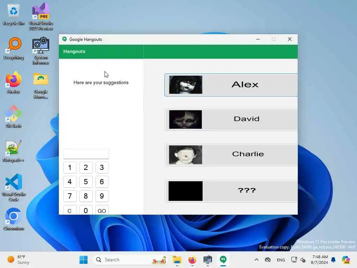Switch to Firefox in the taskbar
Viewport: 357px width, 268px height.
click(192, 260)
